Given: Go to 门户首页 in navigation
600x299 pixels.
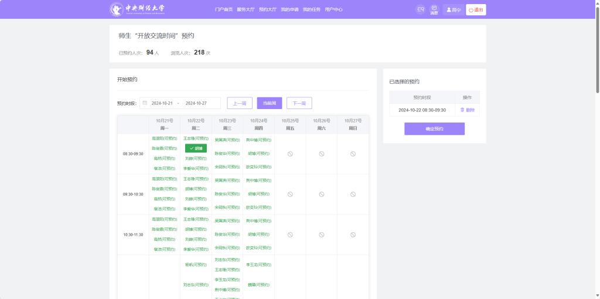Looking at the screenshot, I should [x=224, y=10].
